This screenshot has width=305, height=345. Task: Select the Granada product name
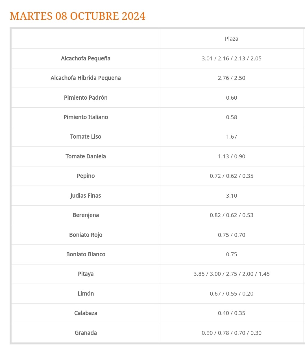pyautogui.click(x=86, y=333)
